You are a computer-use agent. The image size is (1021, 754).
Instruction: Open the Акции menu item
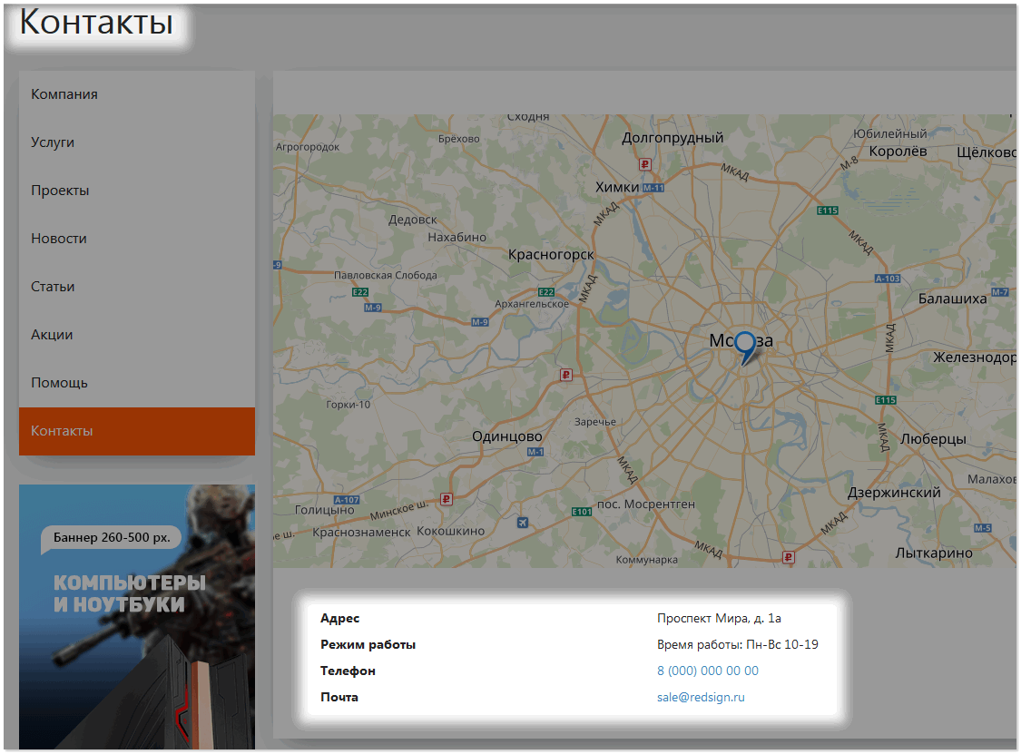[x=137, y=336]
